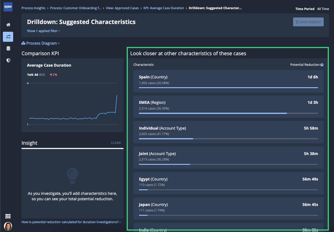This screenshot has width=334, height=232.
Task: Click the 1wk 4d AVG value
Action: 36,75
